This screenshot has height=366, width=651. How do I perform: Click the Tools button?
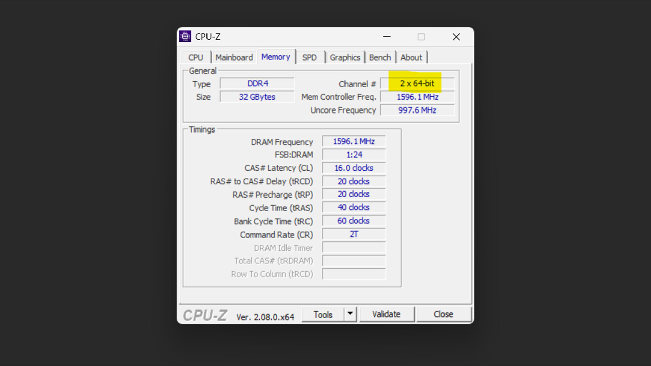coord(323,314)
